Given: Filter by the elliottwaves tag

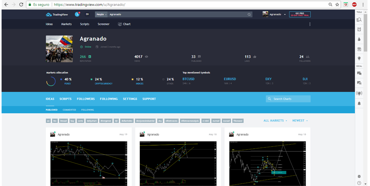Looking at the screenshot, I should 171,121.
